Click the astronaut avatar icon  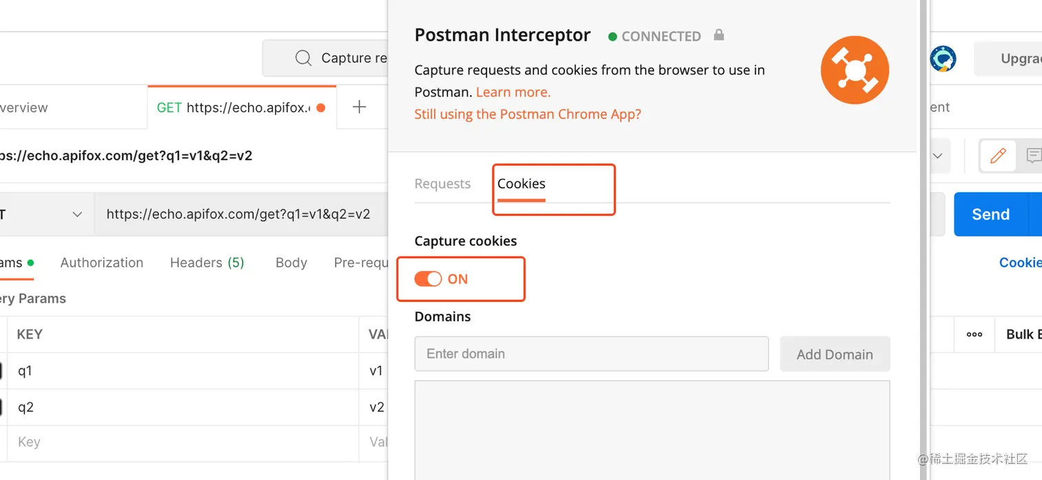[942, 59]
